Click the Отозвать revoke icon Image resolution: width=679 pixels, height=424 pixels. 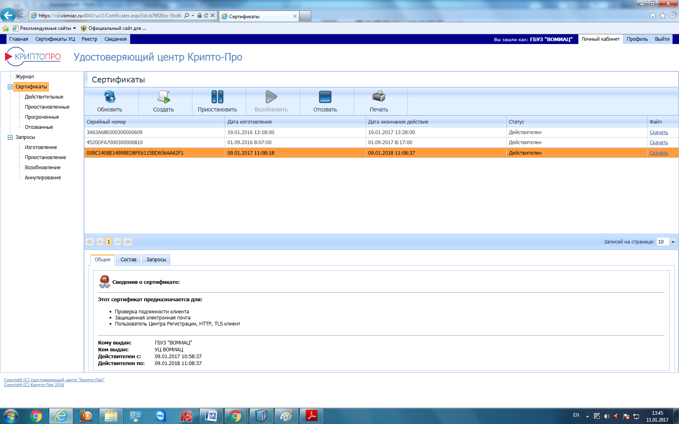pyautogui.click(x=325, y=97)
